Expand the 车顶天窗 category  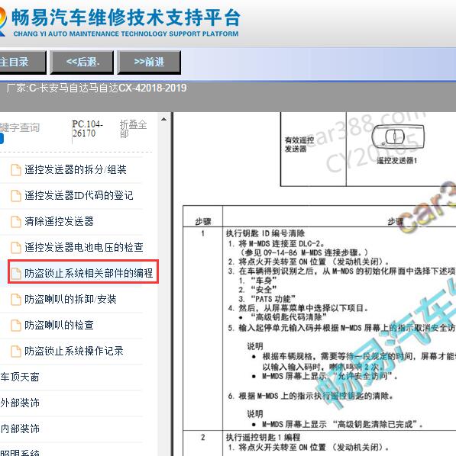pos(20,377)
